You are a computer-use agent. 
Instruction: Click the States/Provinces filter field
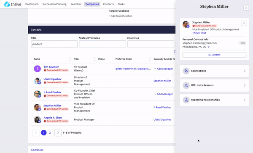[102, 44]
